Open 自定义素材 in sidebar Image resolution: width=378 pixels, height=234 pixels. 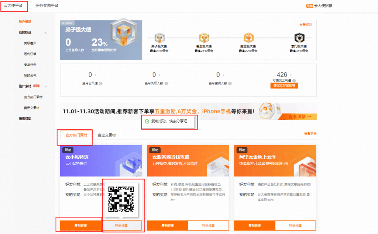pos(31,108)
